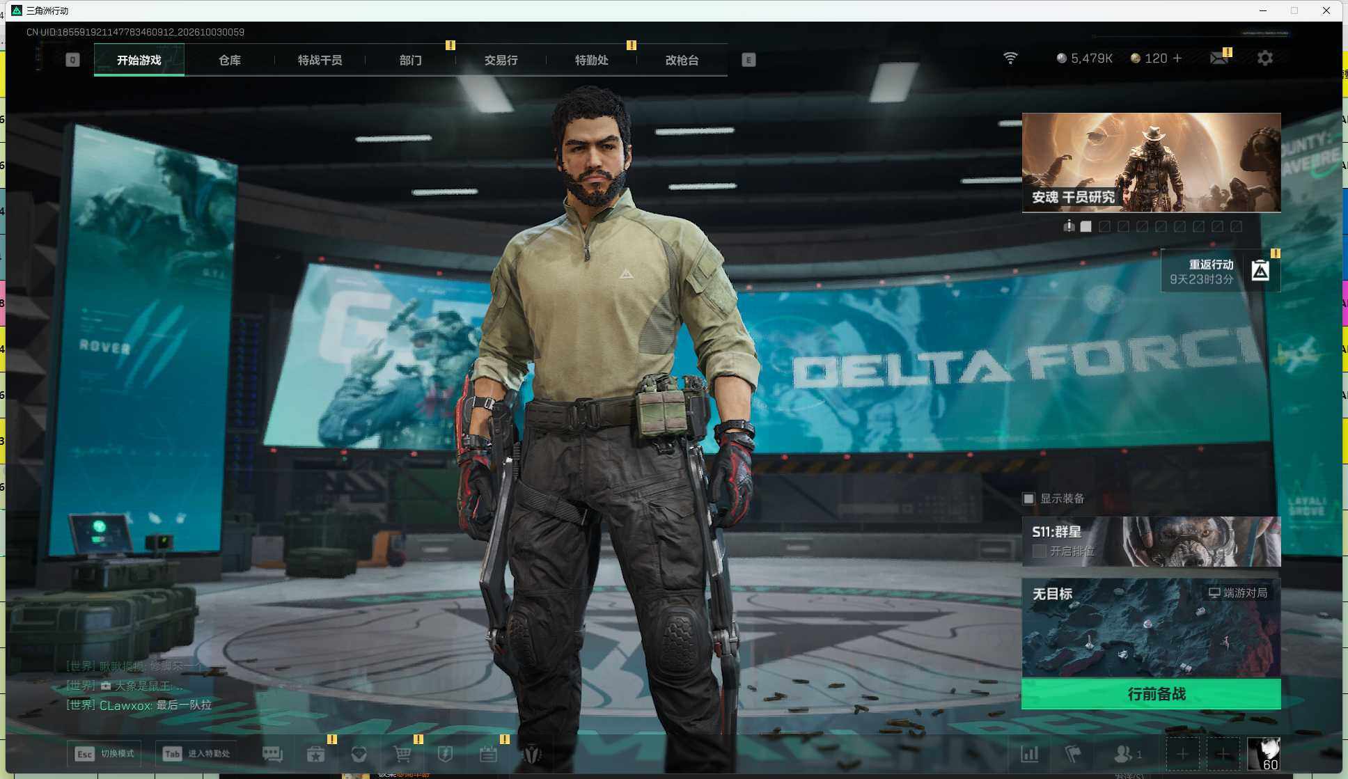The height and width of the screenshot is (779, 1348).
Task: Switch to the 仓库 tab
Action: click(230, 61)
